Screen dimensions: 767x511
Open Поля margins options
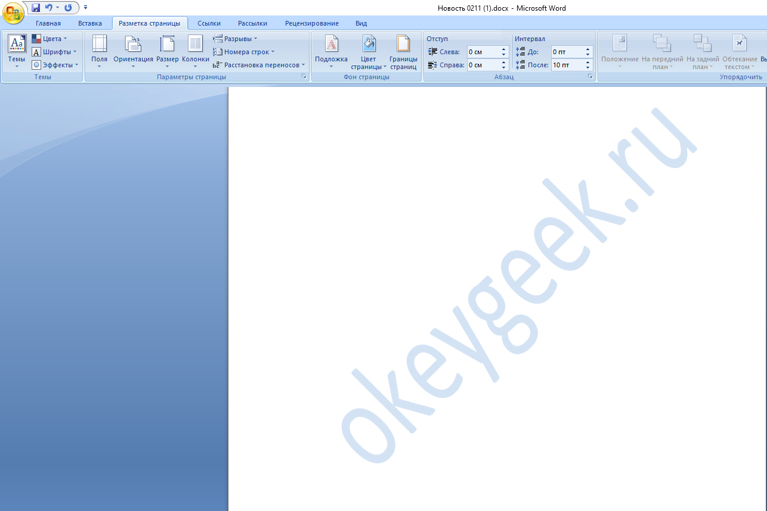click(100, 52)
